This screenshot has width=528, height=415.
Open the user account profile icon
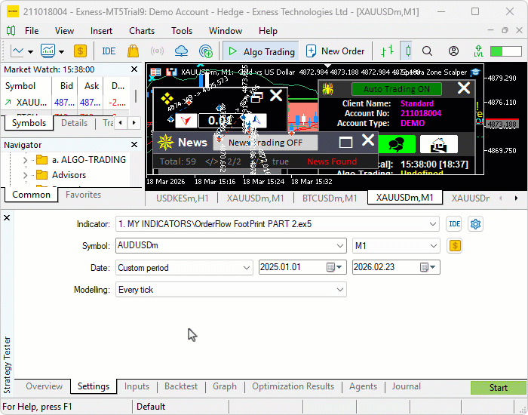pos(453,51)
